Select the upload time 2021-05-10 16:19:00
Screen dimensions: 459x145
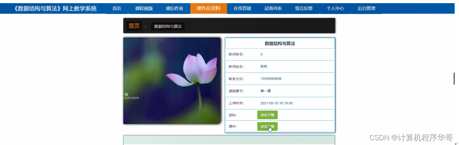coord(276,103)
